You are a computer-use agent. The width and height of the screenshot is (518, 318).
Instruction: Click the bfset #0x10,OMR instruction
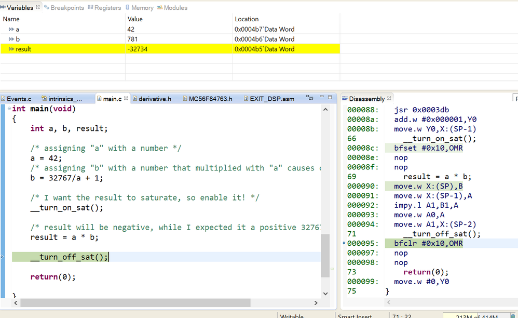[428, 148]
